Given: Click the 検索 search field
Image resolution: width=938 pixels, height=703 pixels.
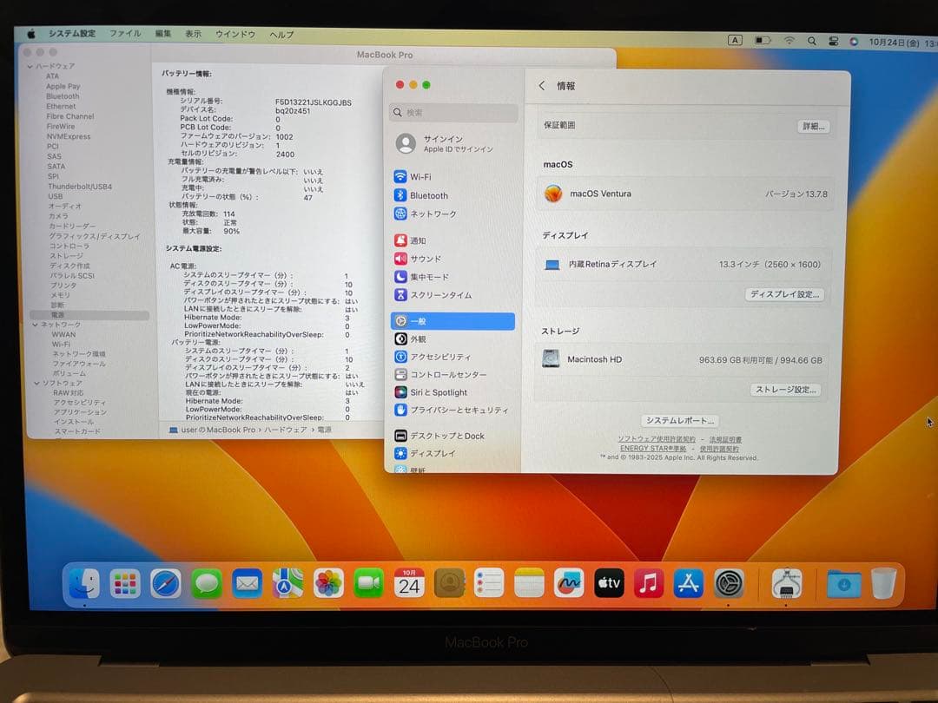Looking at the screenshot, I should point(452,113).
